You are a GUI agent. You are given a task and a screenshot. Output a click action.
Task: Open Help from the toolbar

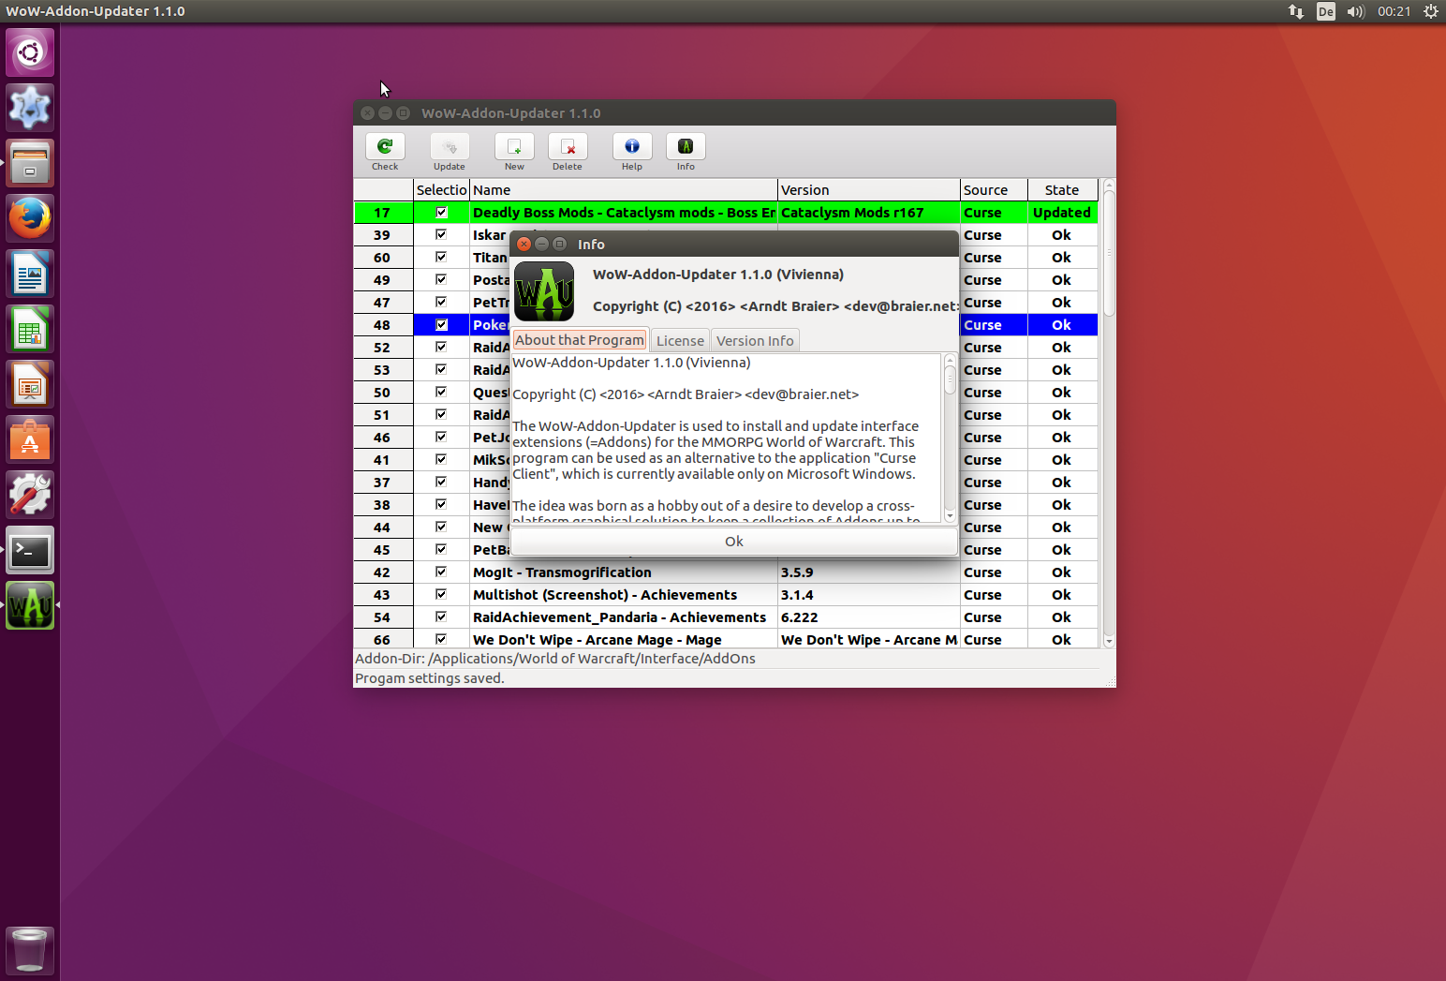632,147
